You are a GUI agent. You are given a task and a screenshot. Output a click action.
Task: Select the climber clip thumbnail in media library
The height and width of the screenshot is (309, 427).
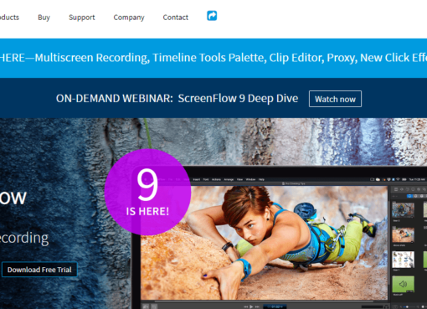click(403, 234)
